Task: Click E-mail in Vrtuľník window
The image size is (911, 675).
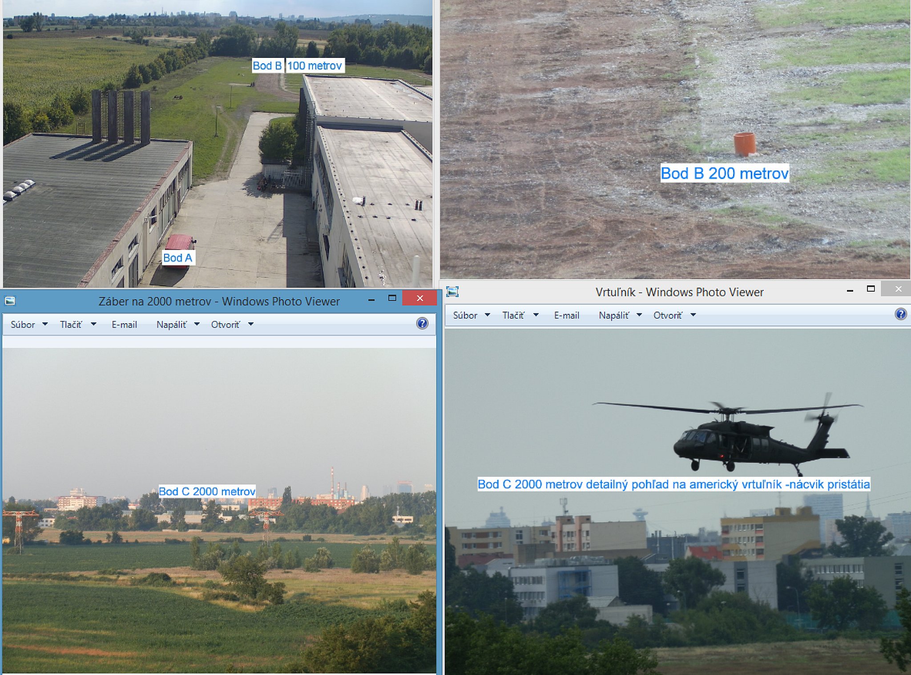Action: coord(566,315)
